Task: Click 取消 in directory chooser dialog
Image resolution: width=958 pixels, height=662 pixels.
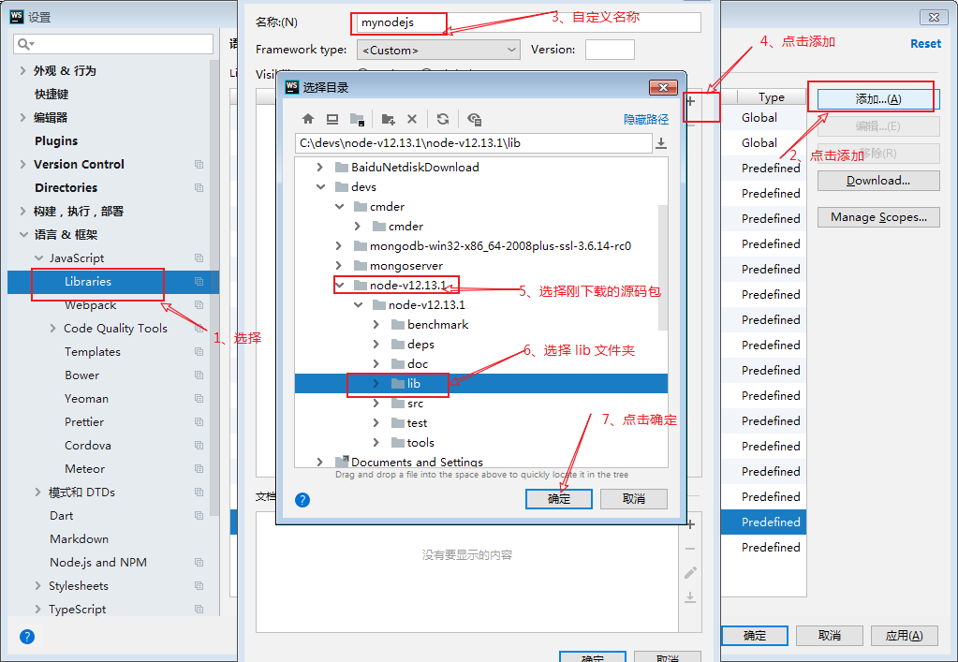Action: (634, 499)
